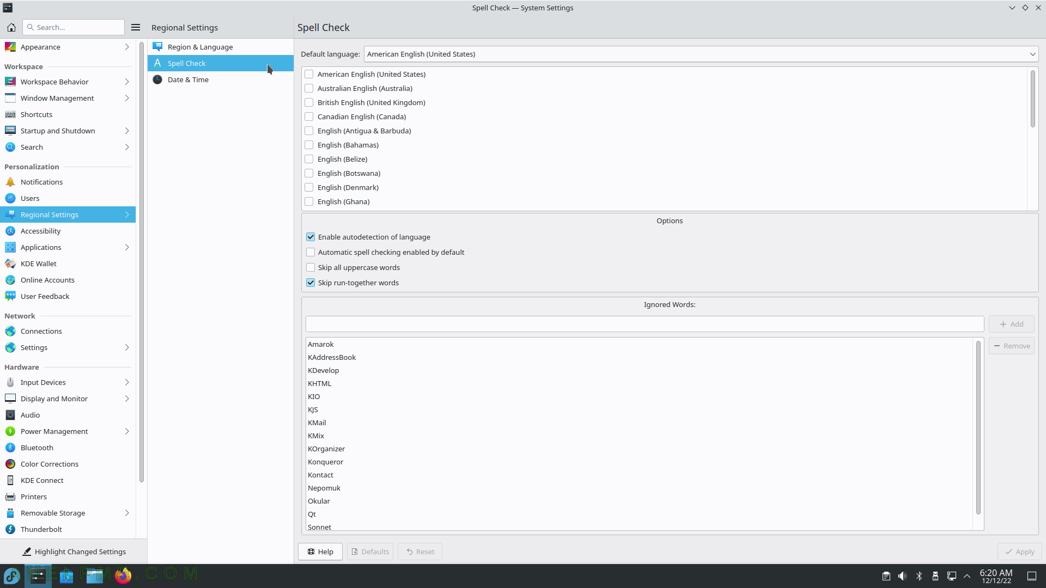The image size is (1046, 588).
Task: Click Remove ignored word button
Action: point(1012,346)
